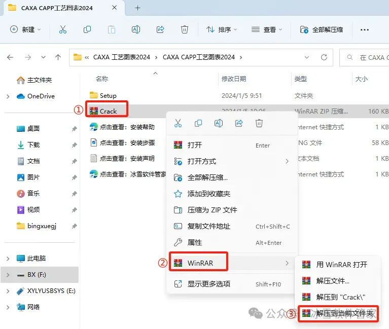Open the 查看 view dropdown
This screenshot has width=389, height=329.
pyautogui.click(x=267, y=29)
